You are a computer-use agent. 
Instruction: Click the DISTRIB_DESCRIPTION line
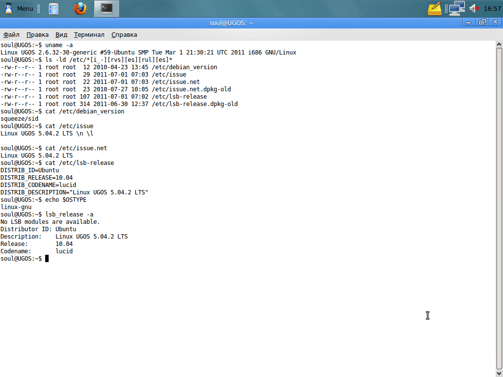[74, 192]
